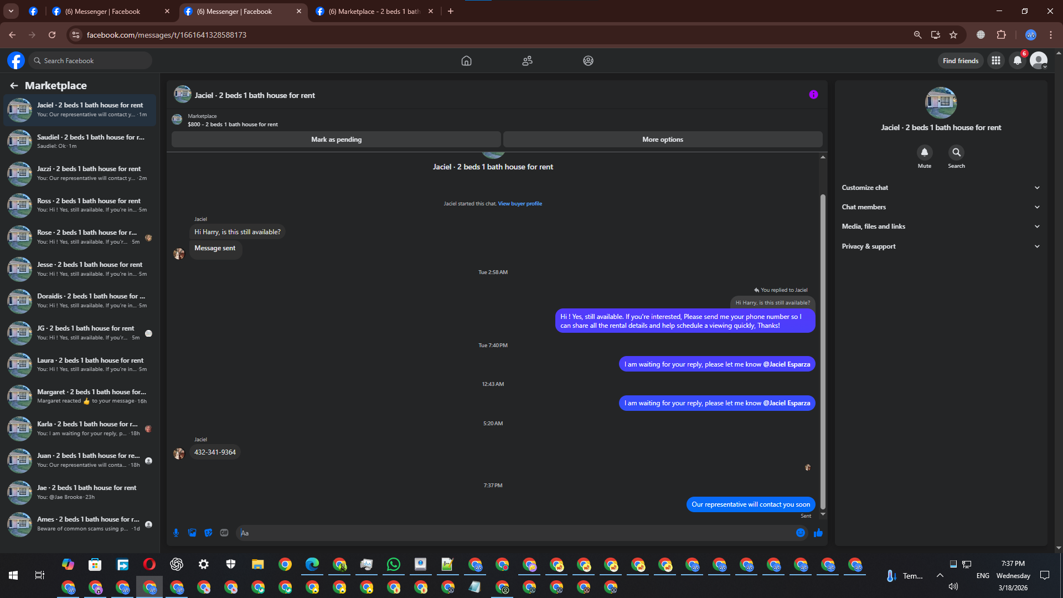1063x598 pixels.
Task: Click the voice clip microphone icon
Action: (x=176, y=533)
